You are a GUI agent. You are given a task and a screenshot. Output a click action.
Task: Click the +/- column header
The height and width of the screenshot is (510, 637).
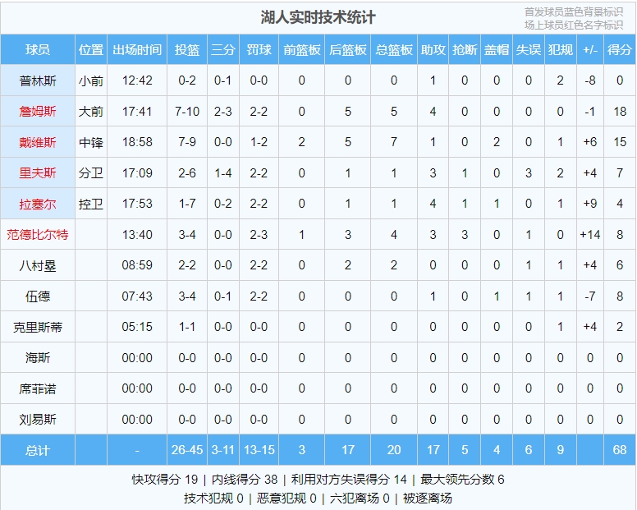[x=590, y=49]
